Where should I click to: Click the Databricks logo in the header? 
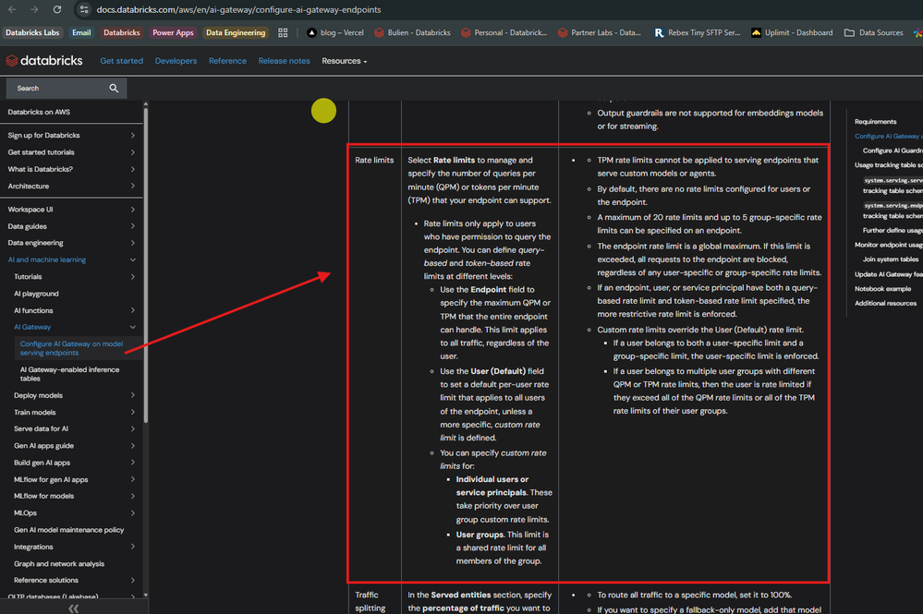[44, 61]
